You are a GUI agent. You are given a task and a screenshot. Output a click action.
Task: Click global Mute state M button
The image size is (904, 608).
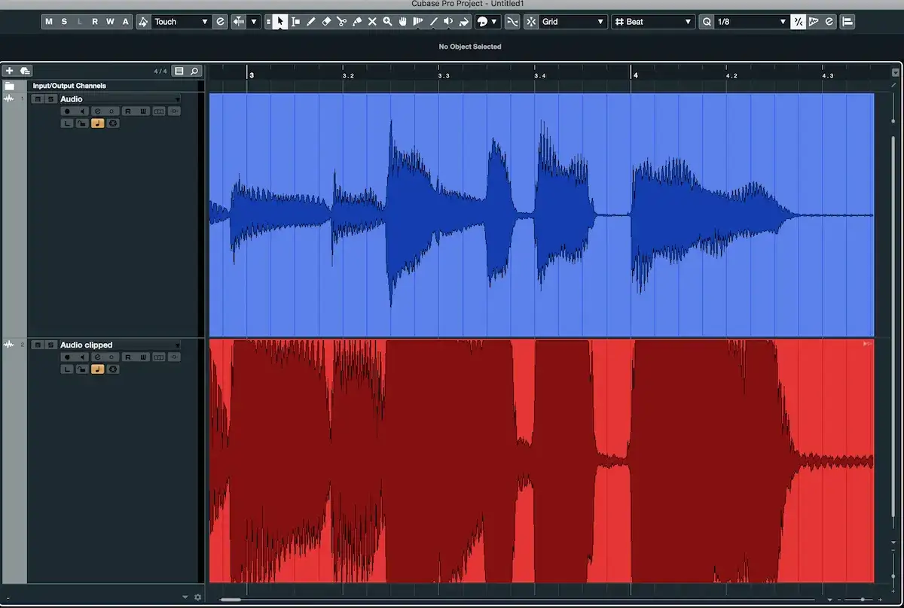point(49,22)
